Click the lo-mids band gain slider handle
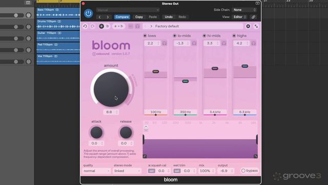The image size is (328, 185). point(186,81)
